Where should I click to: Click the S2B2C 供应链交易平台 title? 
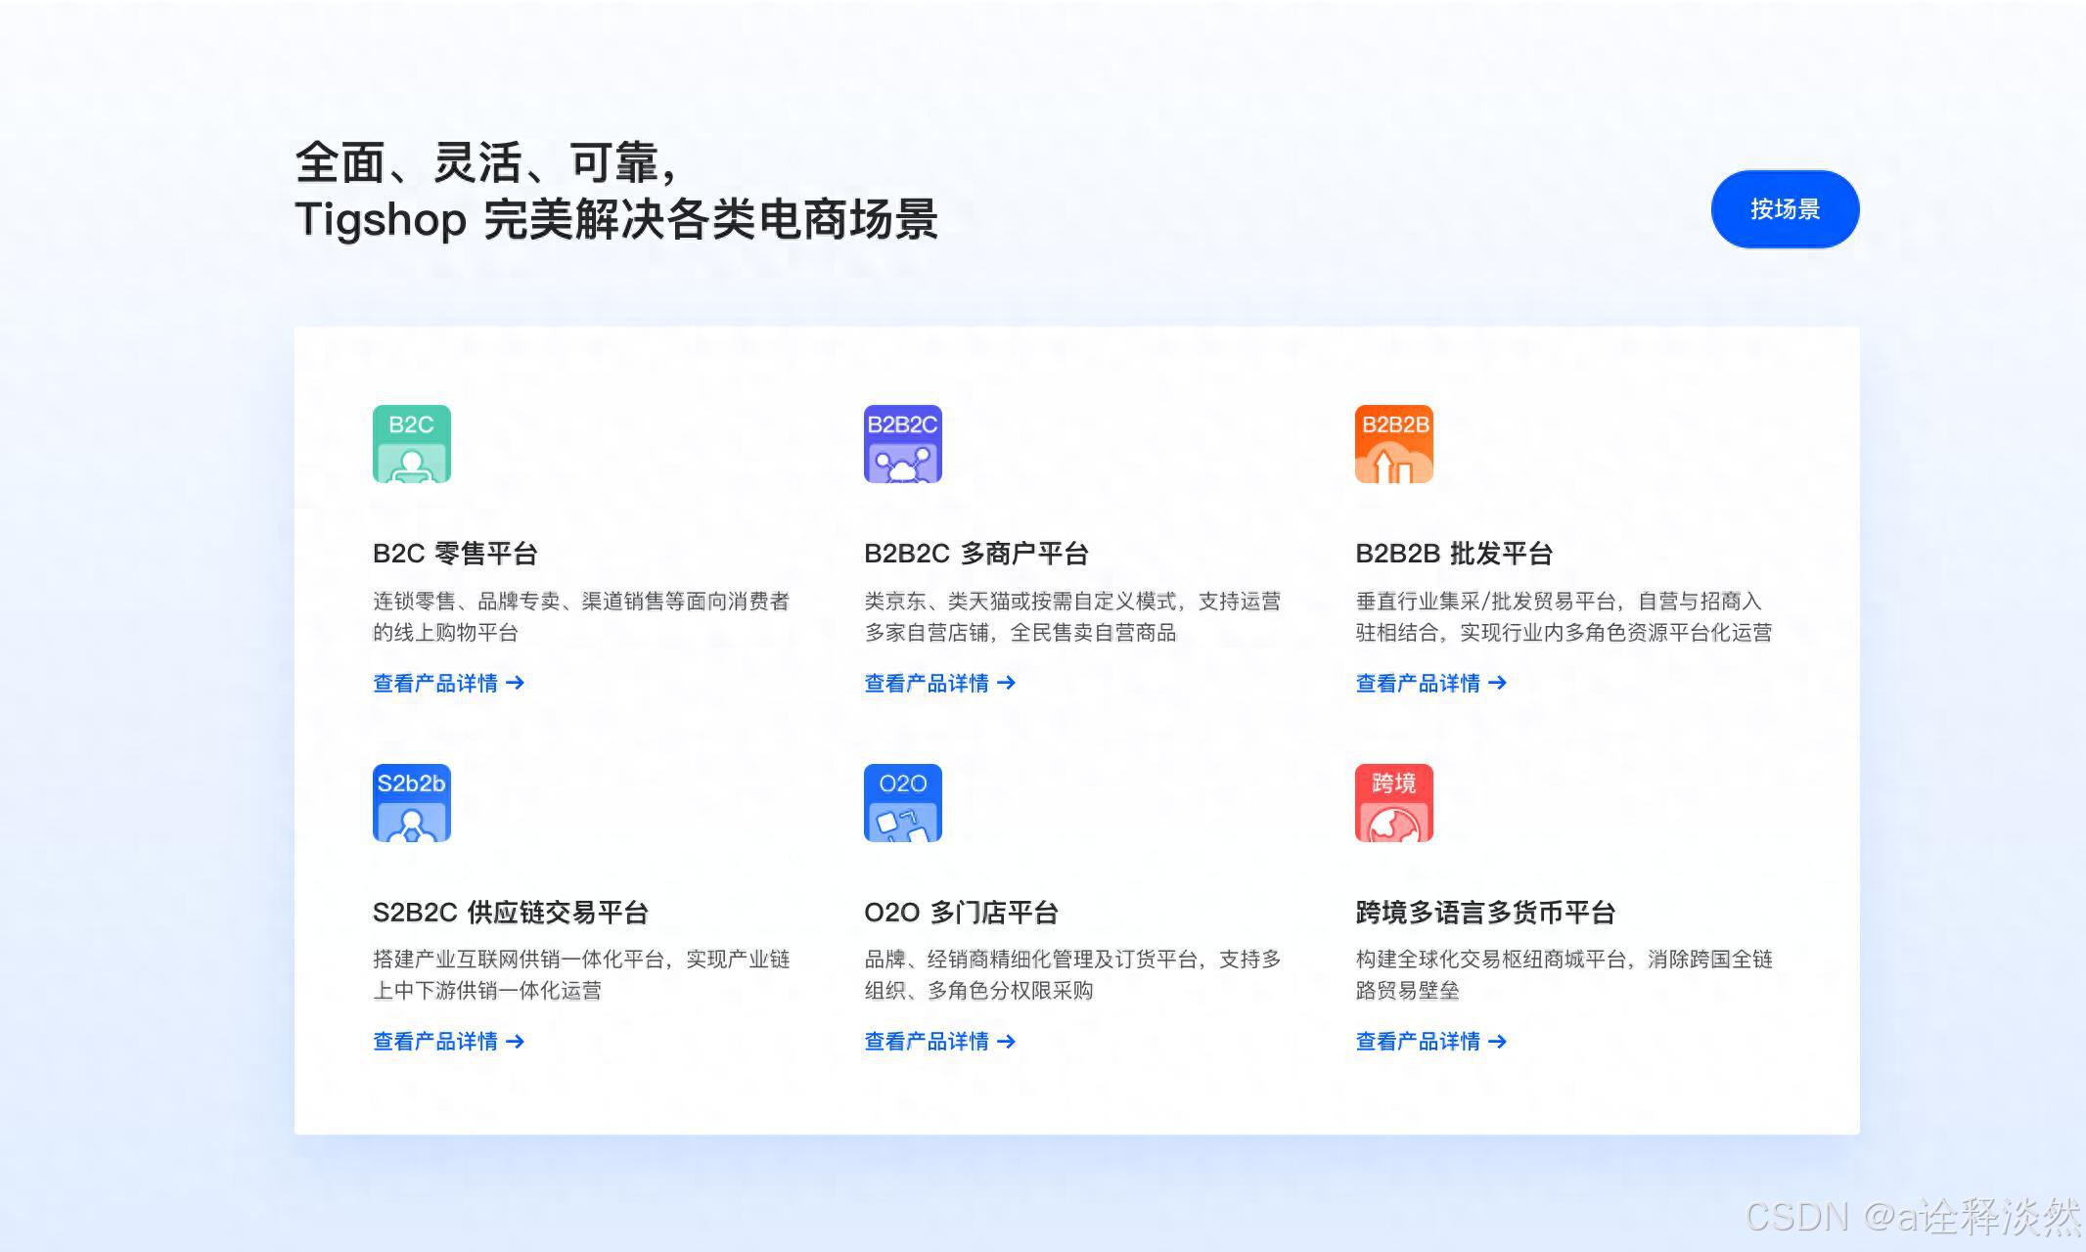point(511,913)
